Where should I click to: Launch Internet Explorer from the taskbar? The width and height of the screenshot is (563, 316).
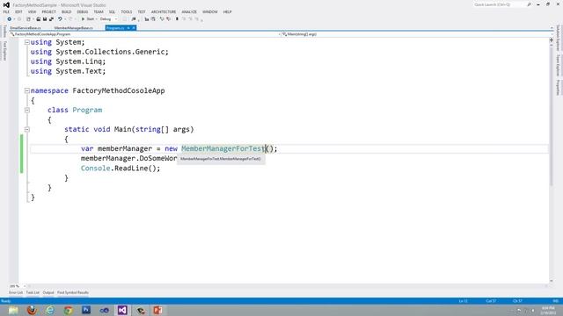50,310
